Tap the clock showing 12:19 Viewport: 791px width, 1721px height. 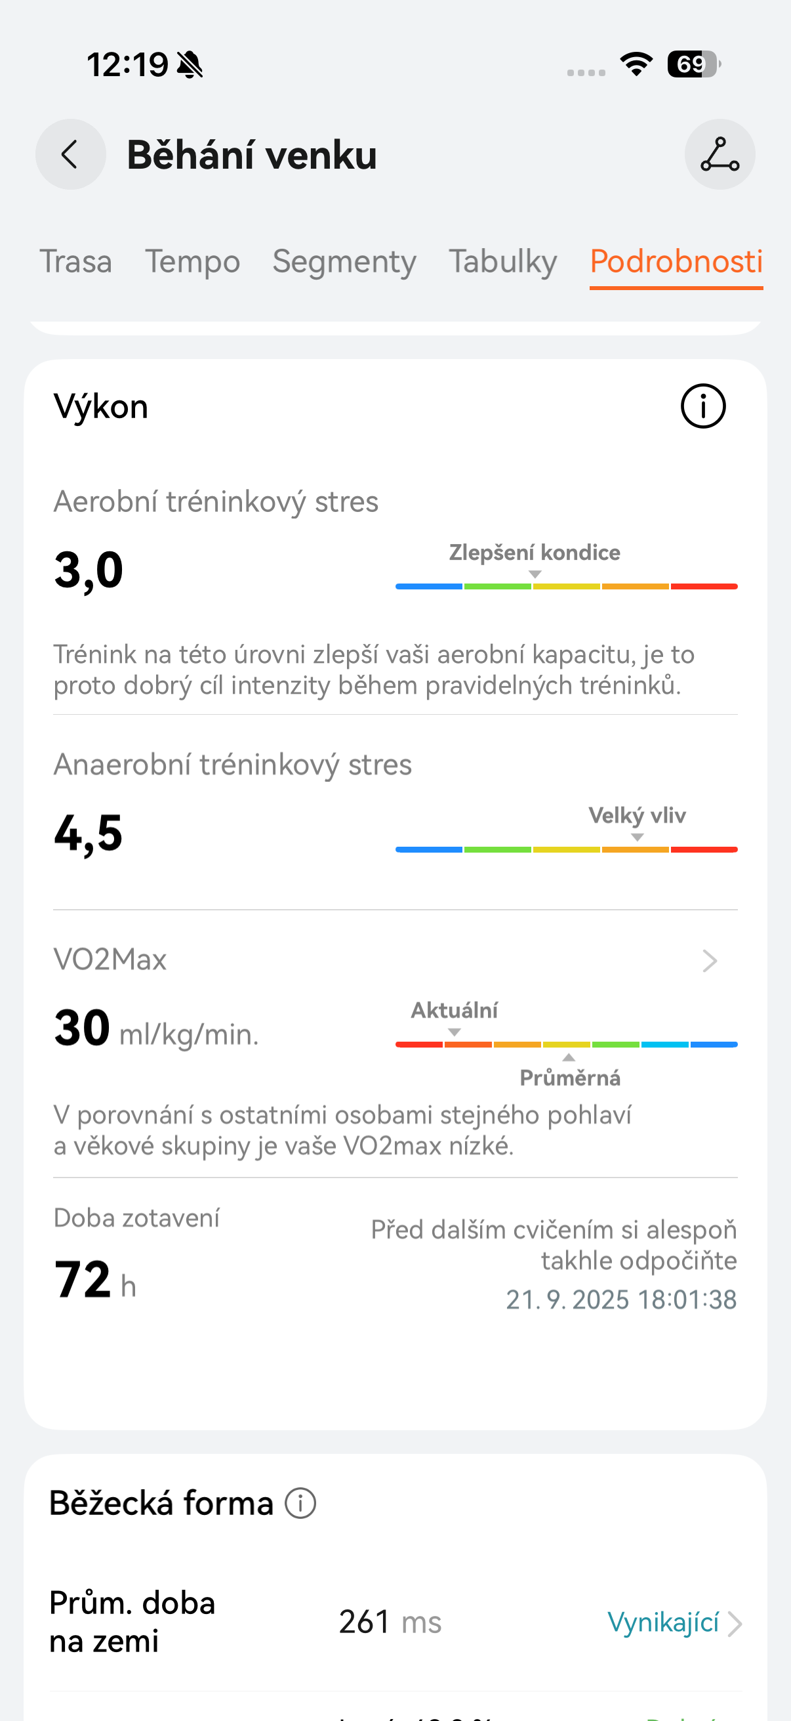(x=129, y=64)
